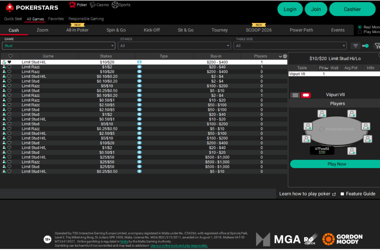Open the Favorites menu item
Screen dimensions: 380x251
pos(56,19)
